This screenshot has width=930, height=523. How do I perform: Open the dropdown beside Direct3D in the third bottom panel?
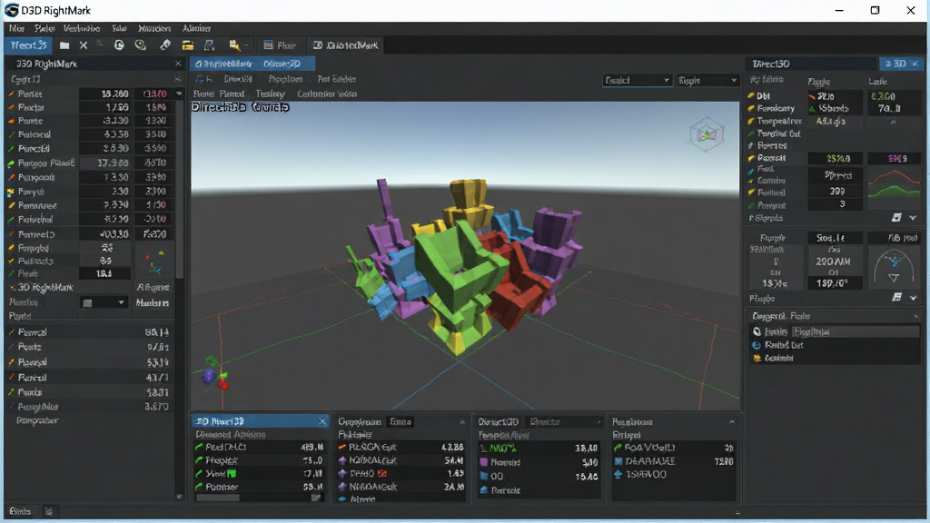coord(563,421)
